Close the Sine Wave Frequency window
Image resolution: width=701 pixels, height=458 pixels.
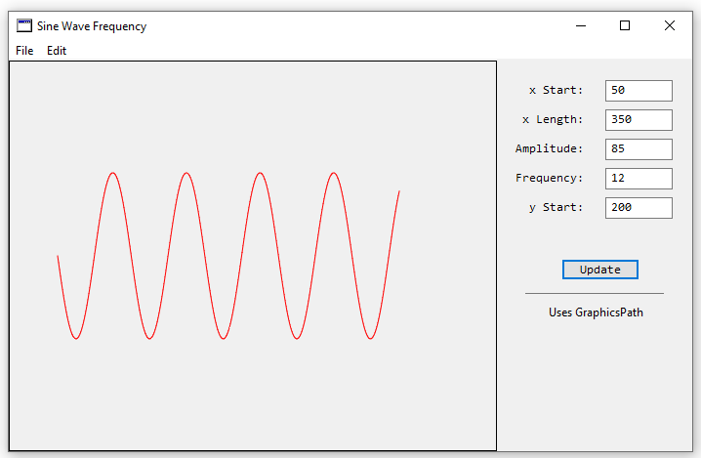(x=670, y=26)
